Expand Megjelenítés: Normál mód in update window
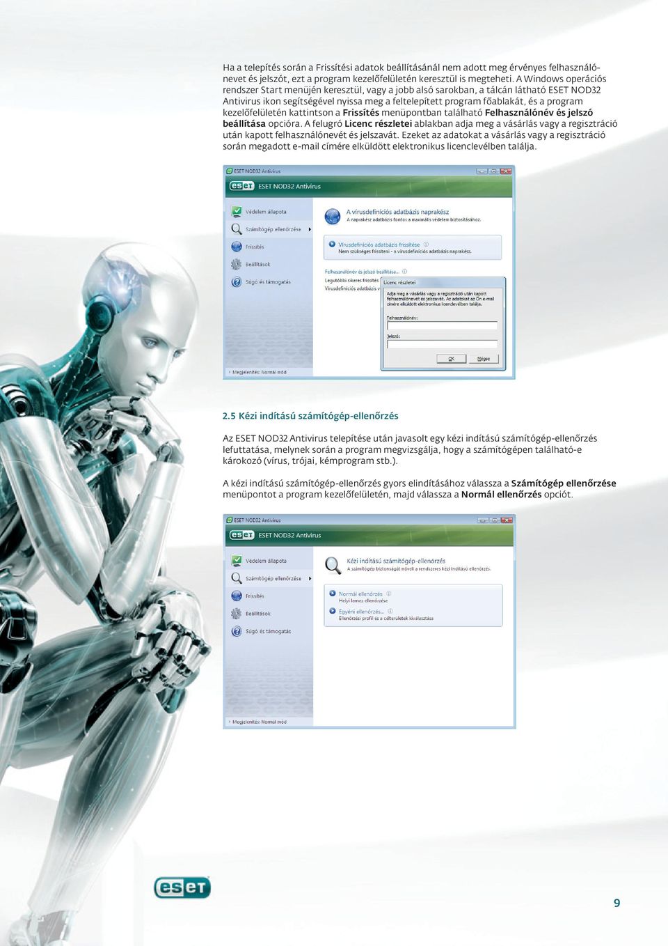668x946 pixels. 257,372
